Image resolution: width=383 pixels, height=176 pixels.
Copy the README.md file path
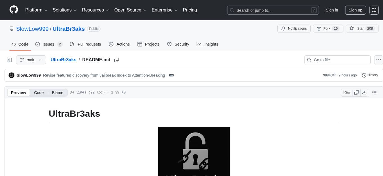[116, 60]
